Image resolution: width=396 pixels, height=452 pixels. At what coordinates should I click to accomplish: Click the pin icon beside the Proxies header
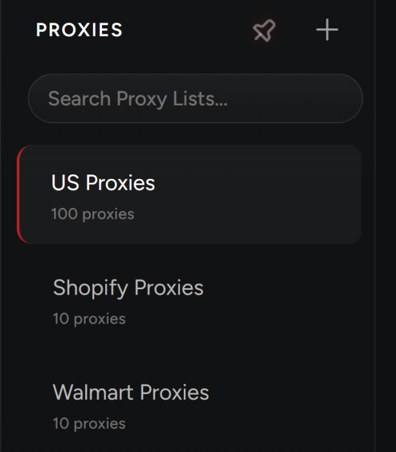coord(264,30)
